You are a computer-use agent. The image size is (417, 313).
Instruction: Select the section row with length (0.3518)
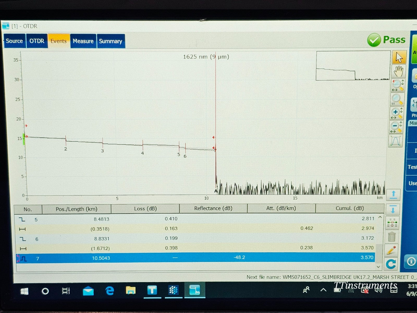(195, 228)
